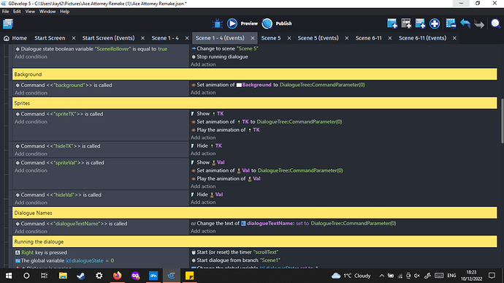Start the game Preview
504x283 pixels.
click(243, 23)
